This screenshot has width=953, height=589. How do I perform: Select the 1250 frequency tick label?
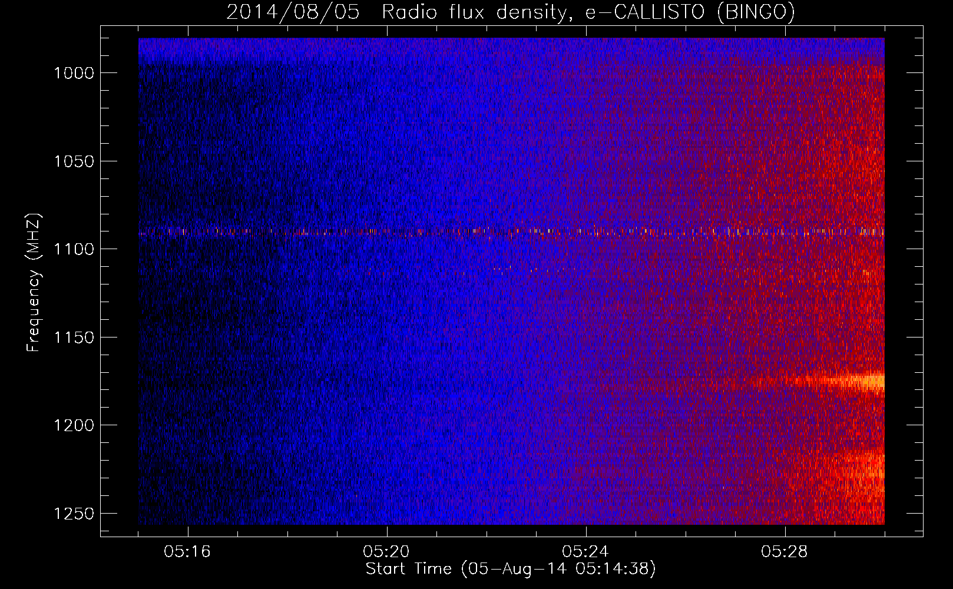click(74, 514)
